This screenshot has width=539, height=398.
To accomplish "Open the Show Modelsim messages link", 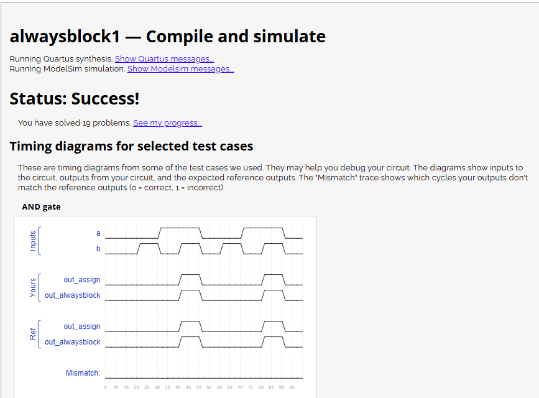I will click(180, 68).
